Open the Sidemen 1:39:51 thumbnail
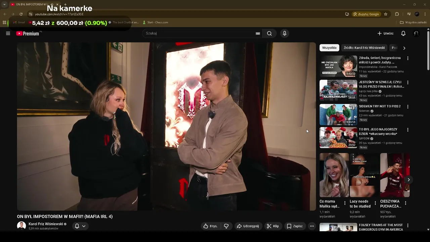 (x=338, y=115)
